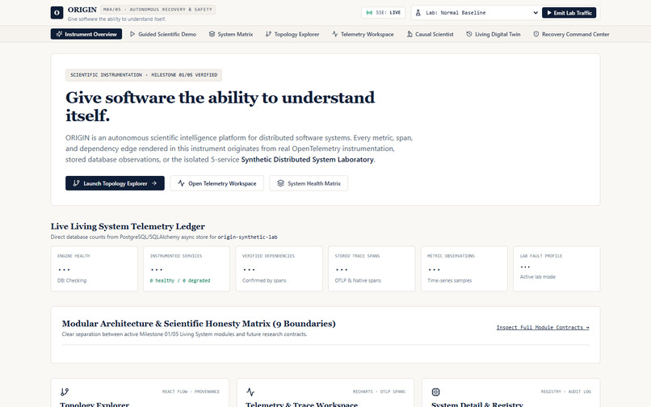Click the SSE: LIVE status badge

(383, 13)
